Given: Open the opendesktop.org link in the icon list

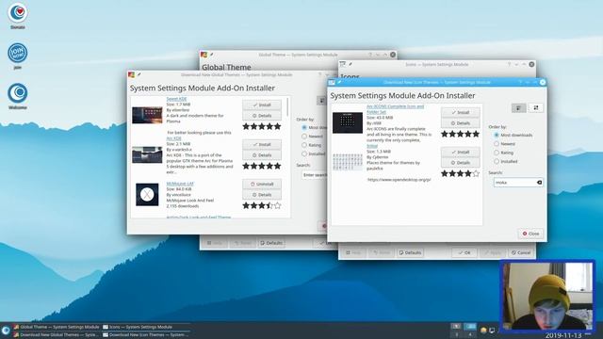Looking at the screenshot, I should click(399, 180).
